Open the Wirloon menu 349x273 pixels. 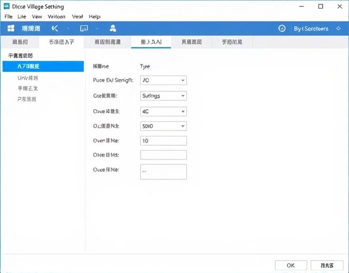(56, 16)
